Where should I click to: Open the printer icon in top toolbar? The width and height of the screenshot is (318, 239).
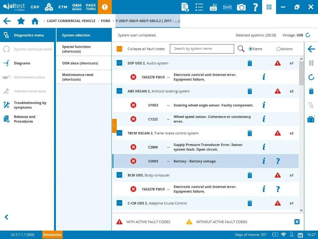[x=227, y=7]
